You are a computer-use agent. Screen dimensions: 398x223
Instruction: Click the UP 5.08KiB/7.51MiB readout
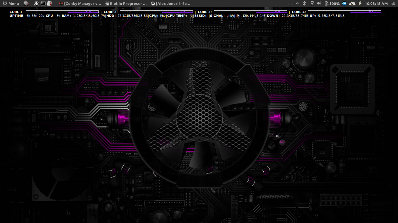click(327, 16)
